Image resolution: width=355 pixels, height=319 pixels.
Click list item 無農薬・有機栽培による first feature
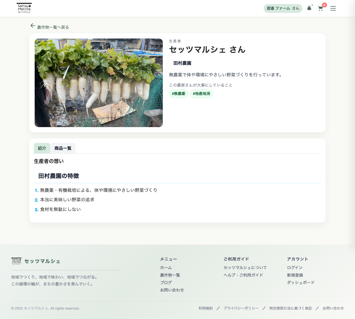[x=99, y=190]
